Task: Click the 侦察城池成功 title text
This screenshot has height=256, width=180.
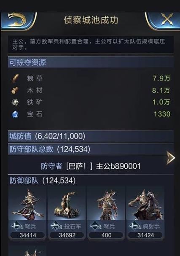Action: [91, 20]
